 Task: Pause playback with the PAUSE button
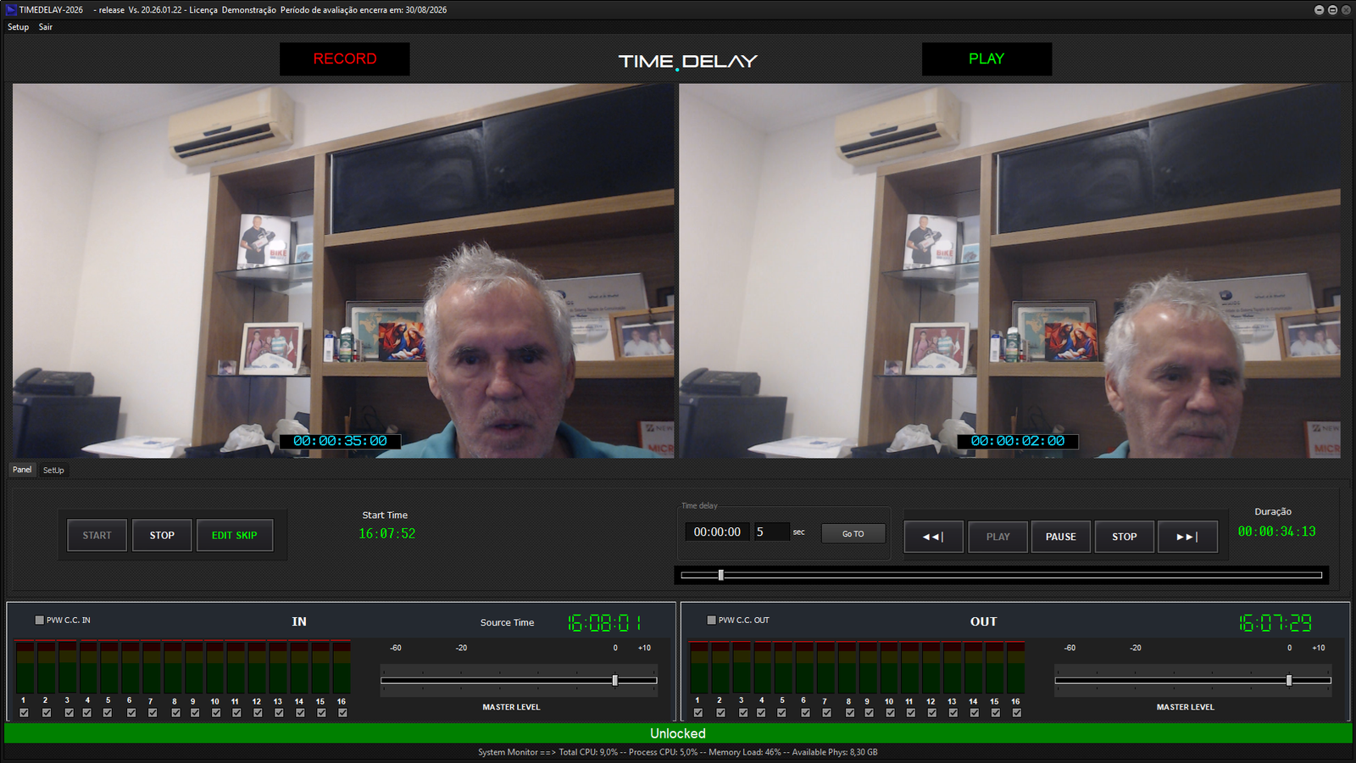[1061, 537]
